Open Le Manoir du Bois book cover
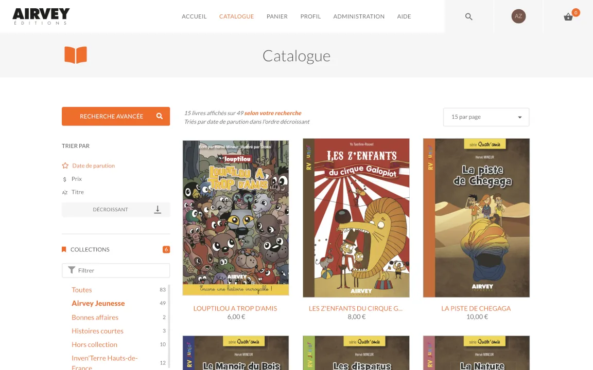The image size is (593, 370). (236, 353)
